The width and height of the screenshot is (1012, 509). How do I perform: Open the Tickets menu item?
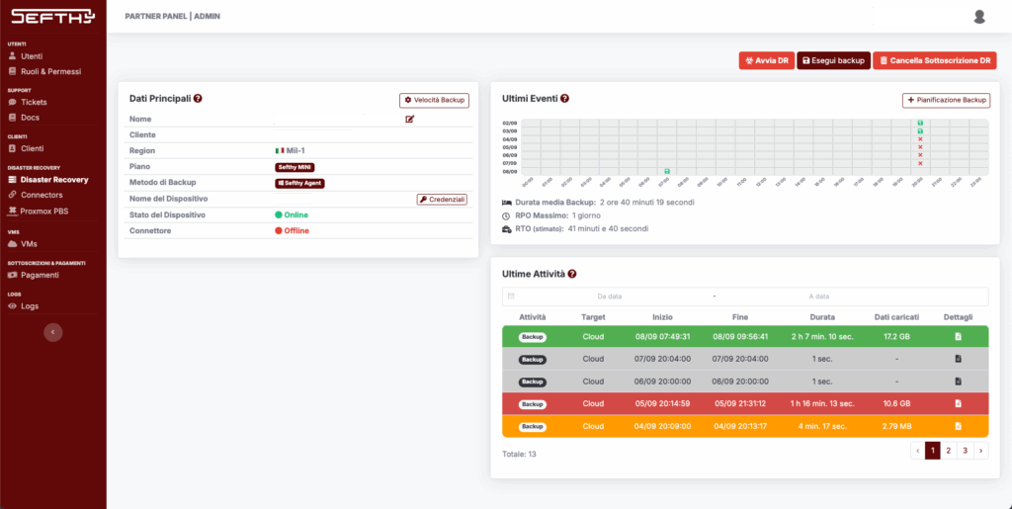34,102
